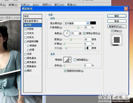Toggle the 预览(V) checkbox
133x103 pixels.
coord(112,31)
